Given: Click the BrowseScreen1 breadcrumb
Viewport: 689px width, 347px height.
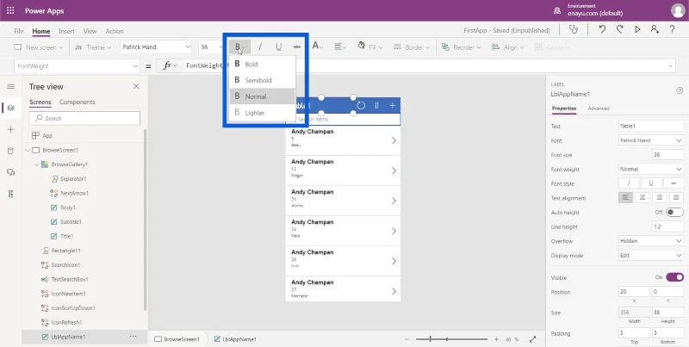Looking at the screenshot, I should pyautogui.click(x=177, y=339).
